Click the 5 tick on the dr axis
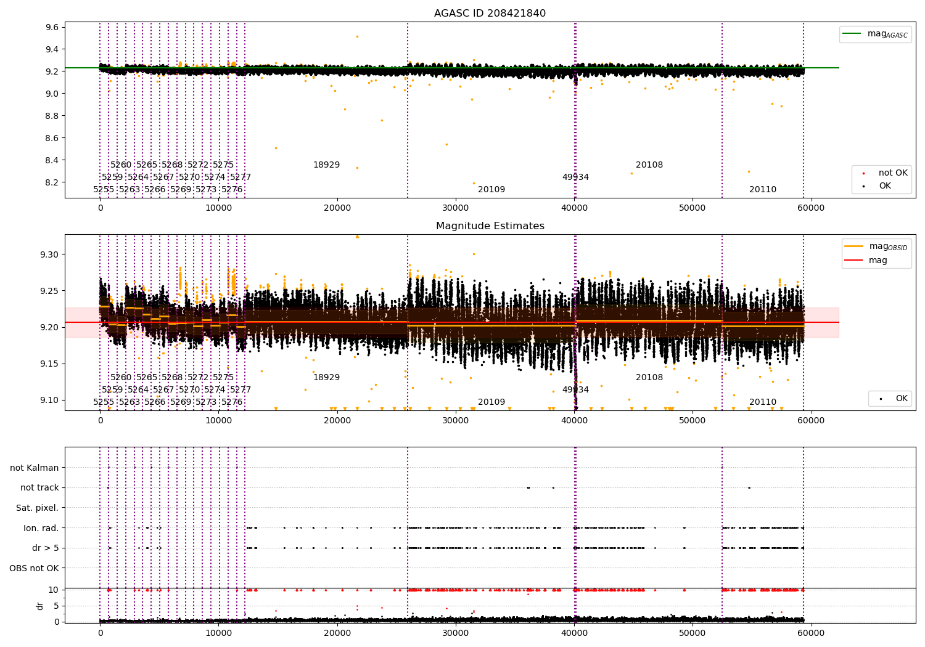The height and width of the screenshot is (647, 925). coord(57,606)
